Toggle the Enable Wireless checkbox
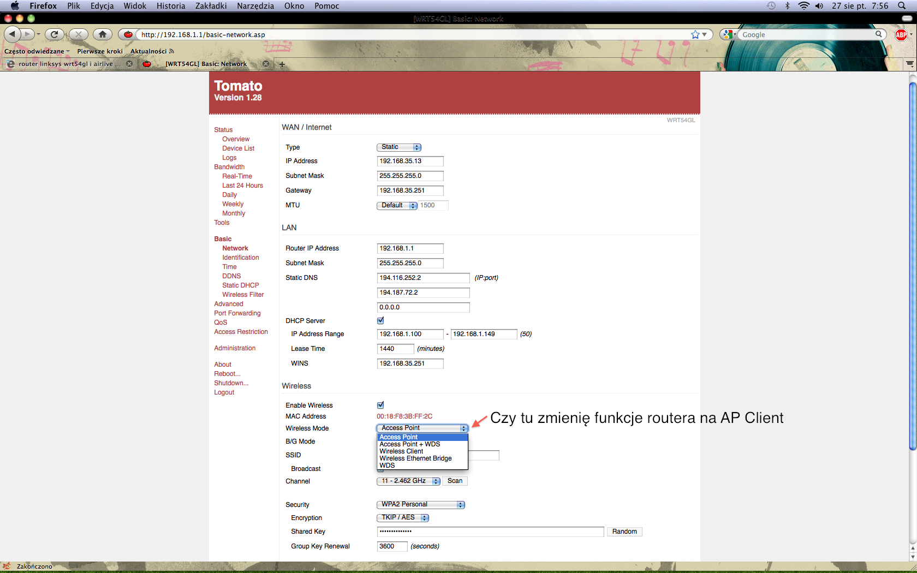 click(380, 405)
